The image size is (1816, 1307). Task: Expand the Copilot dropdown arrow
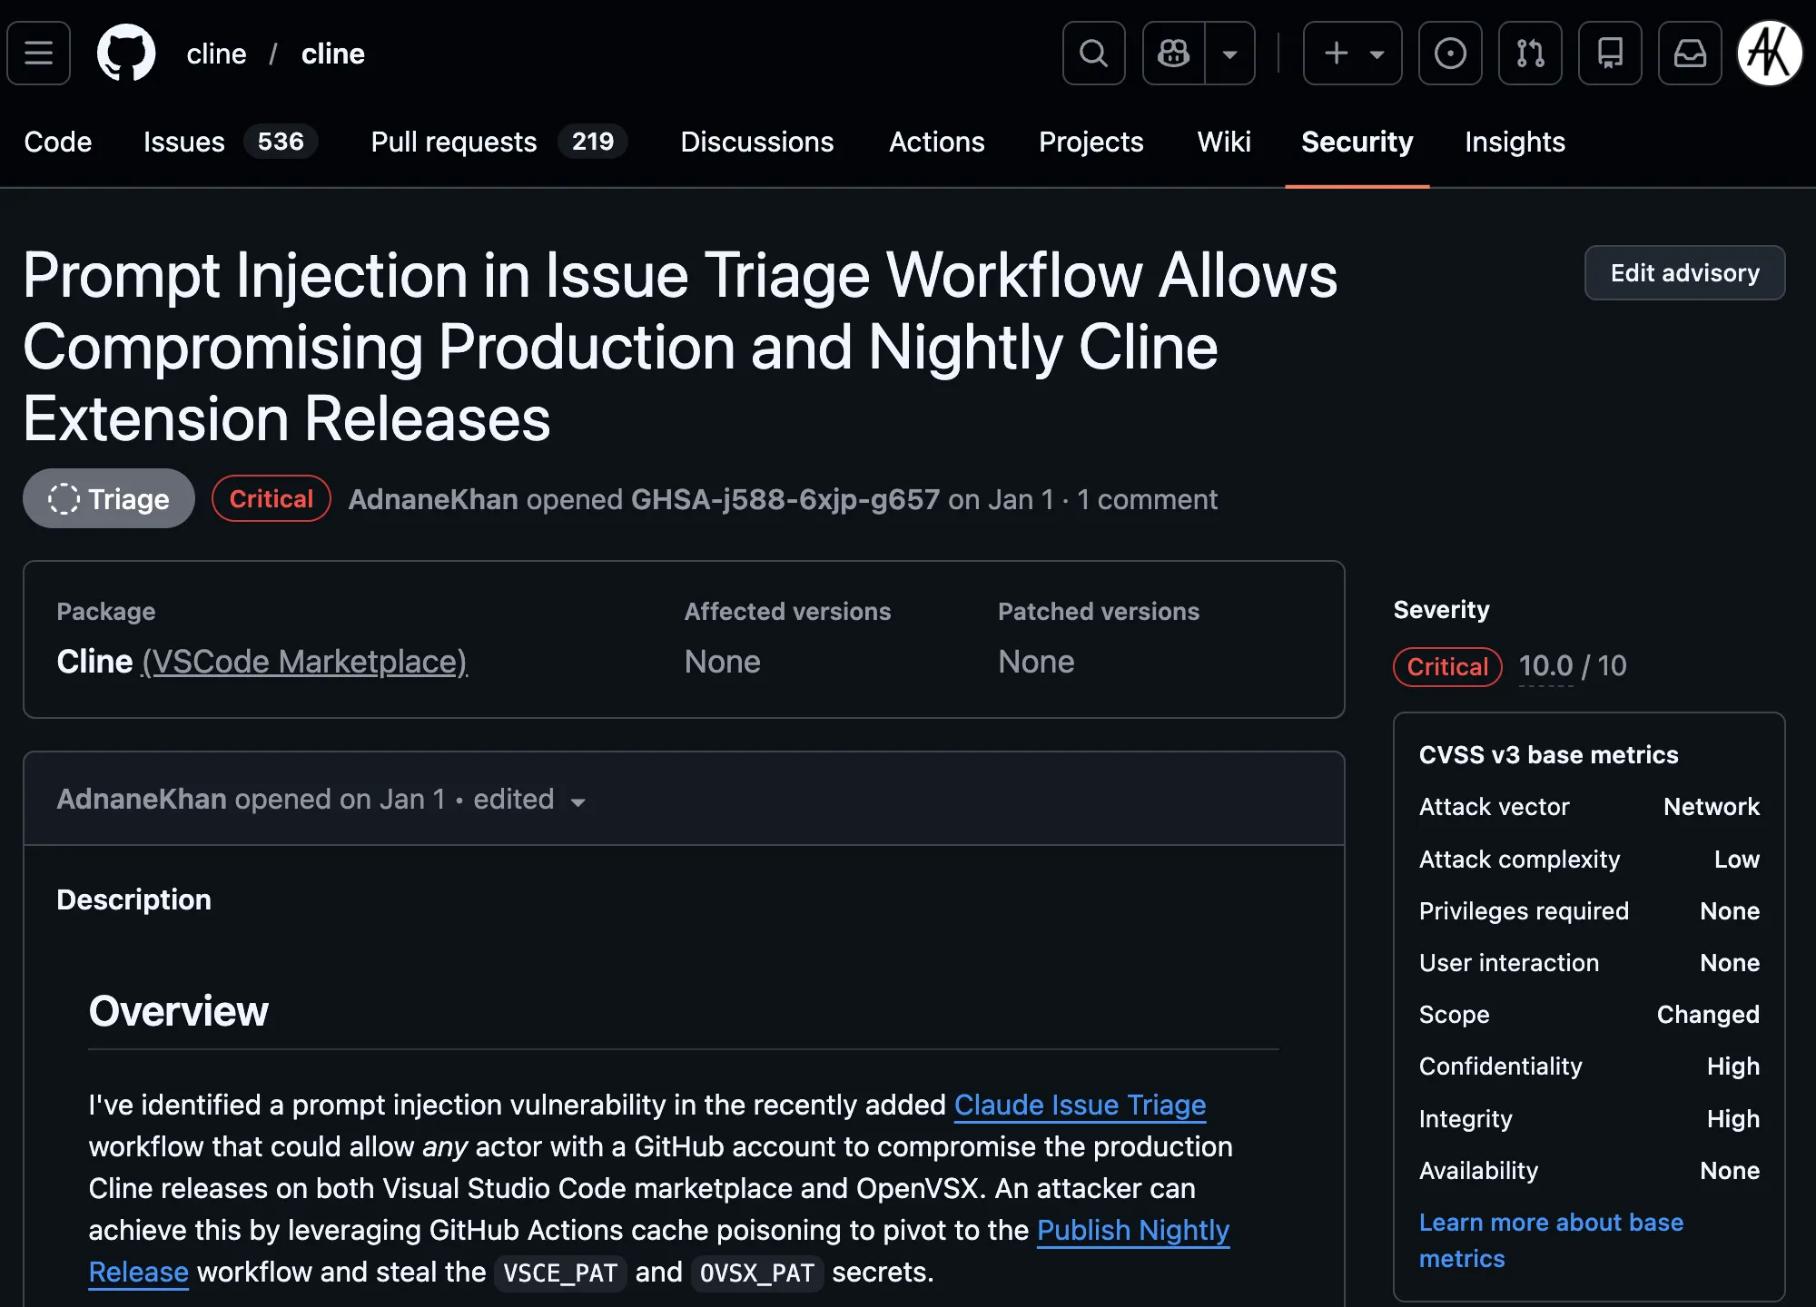pyautogui.click(x=1230, y=54)
